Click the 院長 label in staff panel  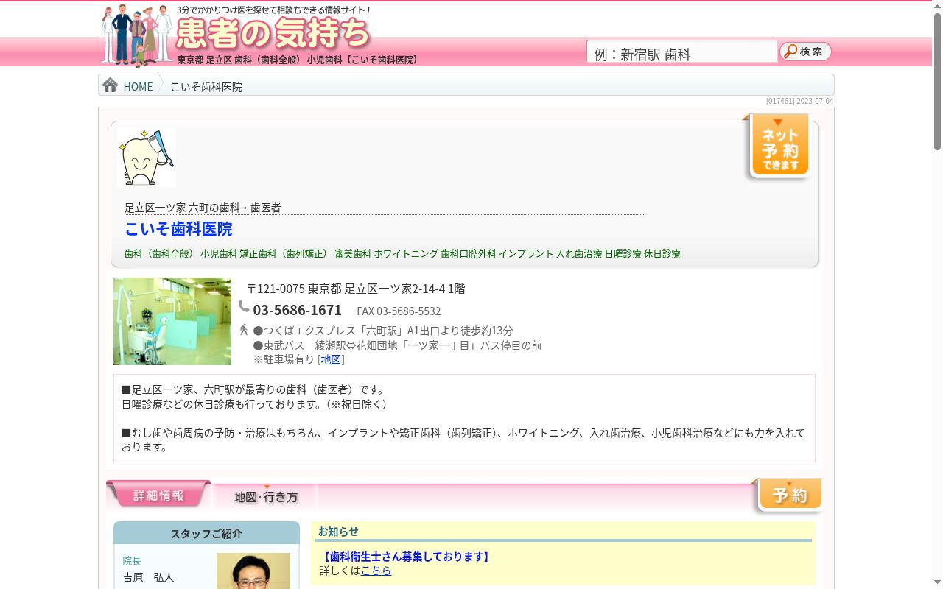click(x=132, y=561)
